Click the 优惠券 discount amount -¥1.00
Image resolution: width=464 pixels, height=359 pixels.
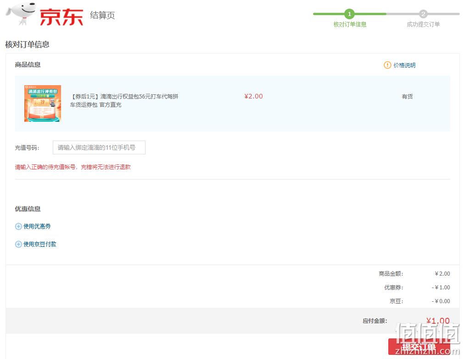441,287
